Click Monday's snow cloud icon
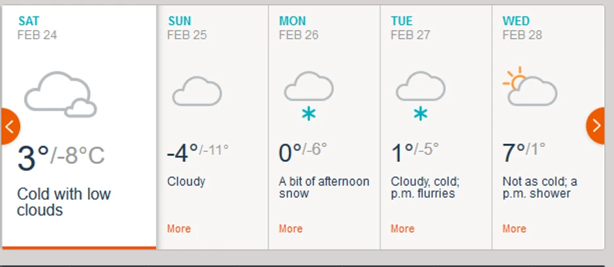614x267 pixels. 308,96
